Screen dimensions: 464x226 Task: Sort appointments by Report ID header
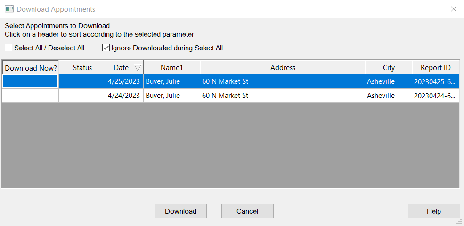pyautogui.click(x=435, y=68)
